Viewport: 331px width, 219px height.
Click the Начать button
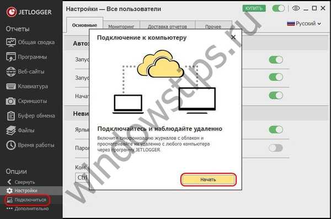click(x=209, y=179)
